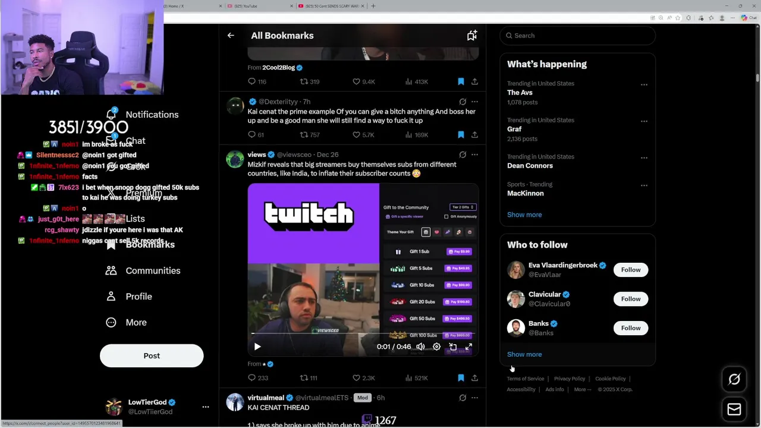This screenshot has height=428, width=761.
Task: Switch to the YouTube browser tab
Action: coord(260,6)
